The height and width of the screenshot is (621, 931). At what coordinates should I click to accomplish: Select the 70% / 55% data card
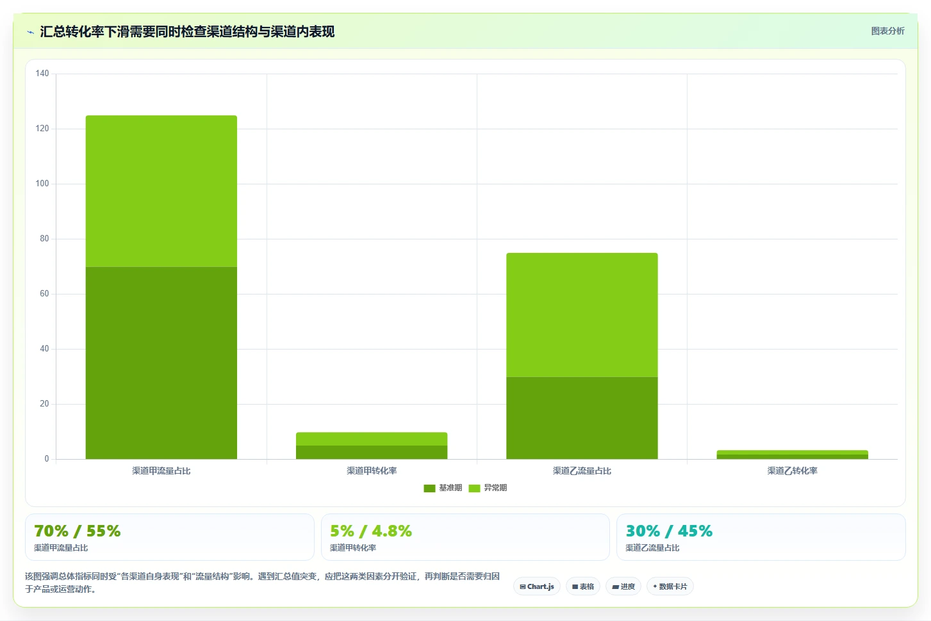click(x=170, y=537)
